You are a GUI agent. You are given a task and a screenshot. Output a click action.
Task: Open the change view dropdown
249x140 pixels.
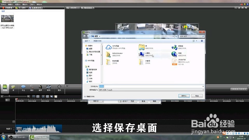pos(197,41)
